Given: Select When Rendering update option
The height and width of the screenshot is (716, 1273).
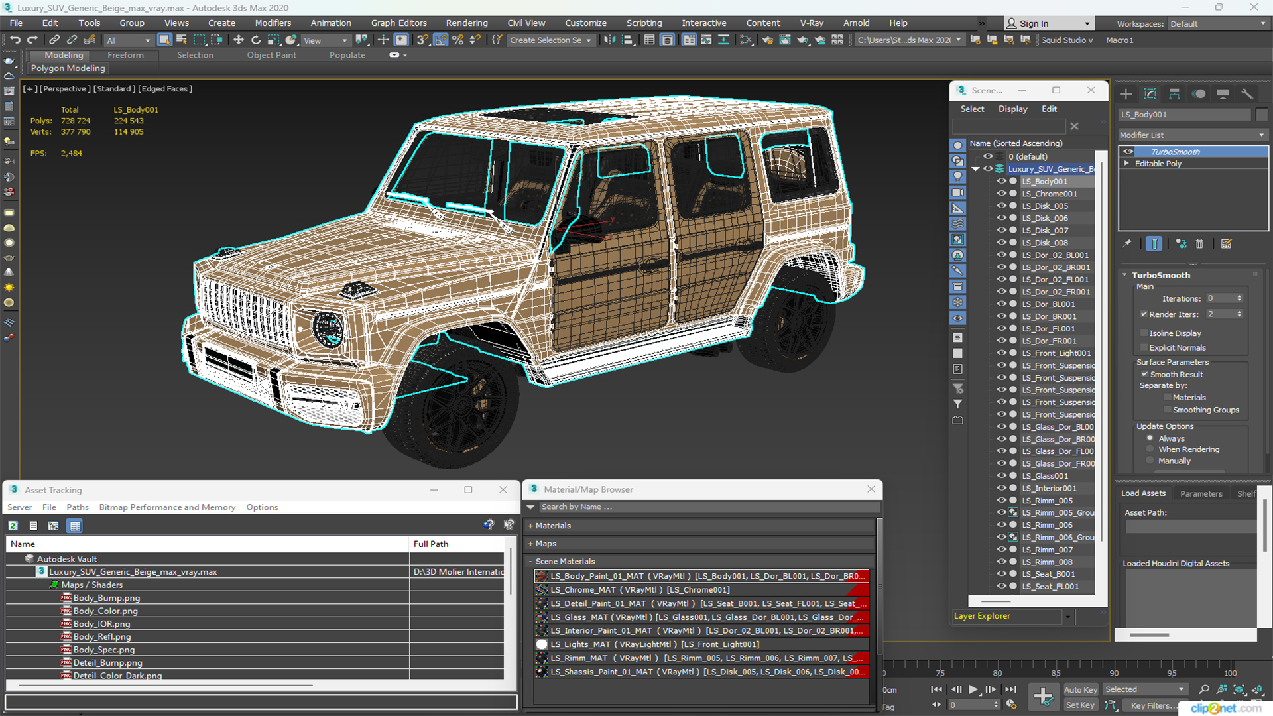Looking at the screenshot, I should pyautogui.click(x=1150, y=449).
